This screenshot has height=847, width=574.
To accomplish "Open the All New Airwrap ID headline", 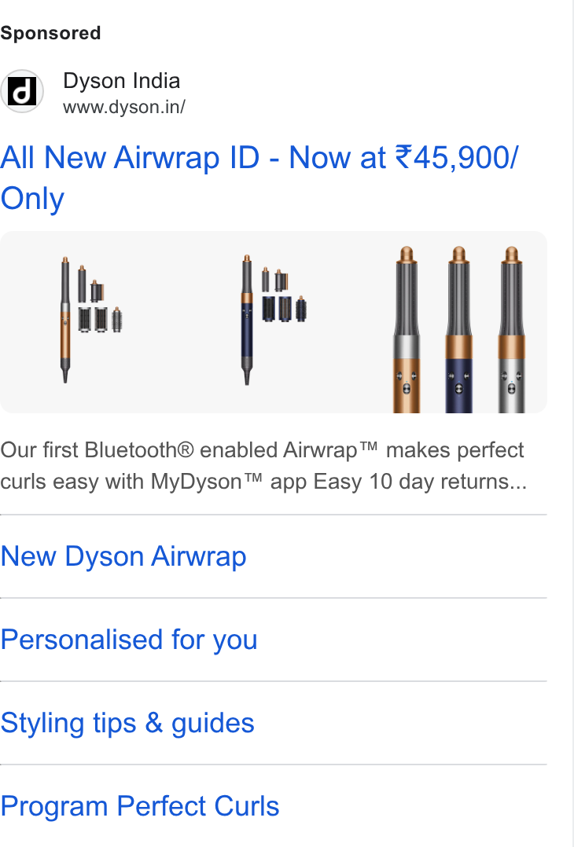I will pos(259,178).
